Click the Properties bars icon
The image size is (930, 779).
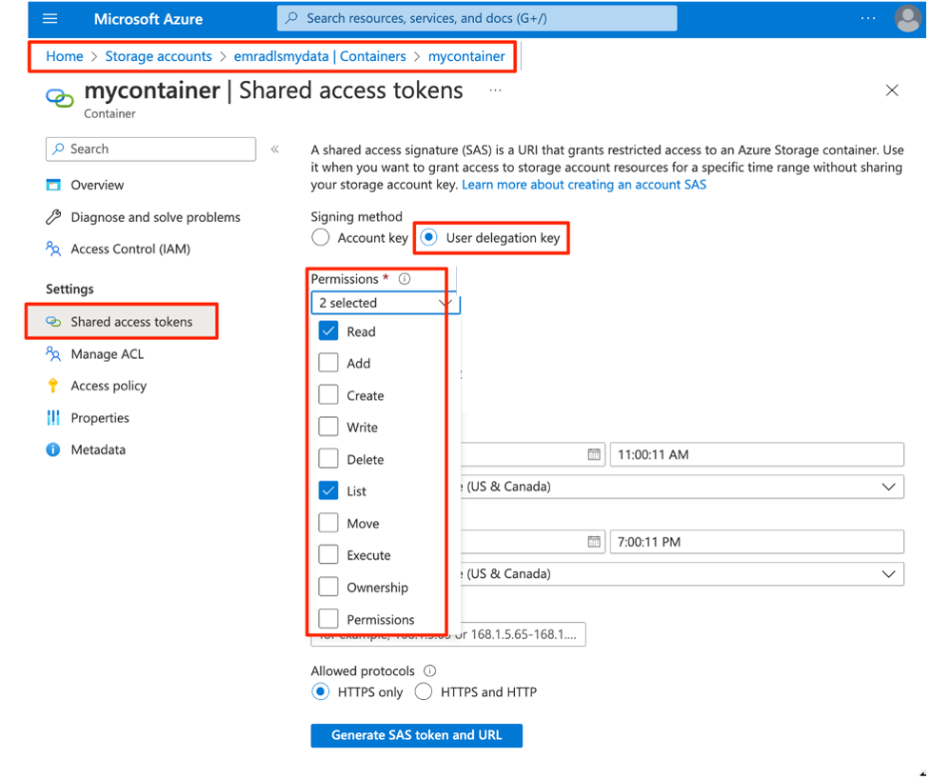(53, 418)
